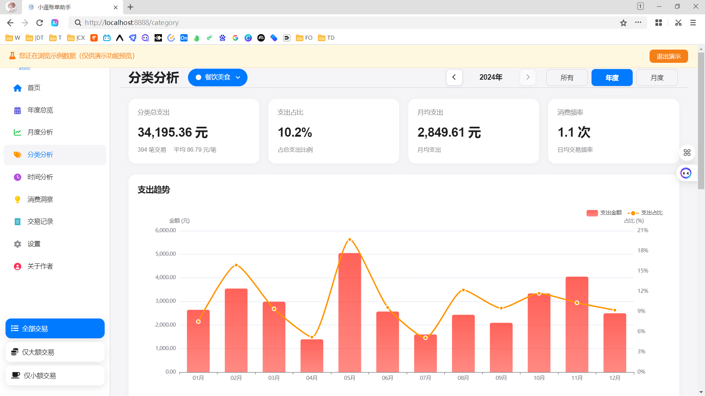The image size is (705, 396).
Task: Go to next year with right chevron
Action: point(528,77)
